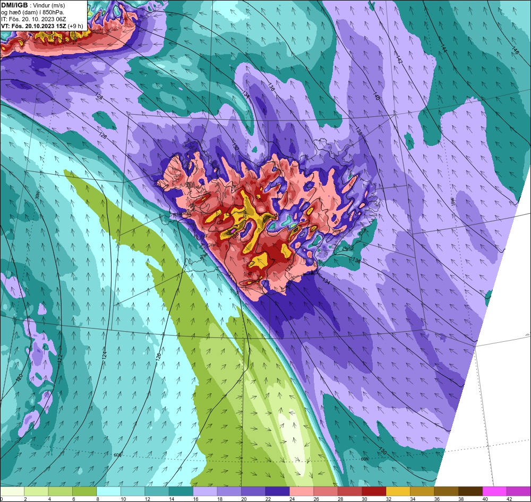Click the 'VT: Fös. 20.10.2023 15Z (+9 h)' line
Screen dimensions: 531x502
[41, 25]
